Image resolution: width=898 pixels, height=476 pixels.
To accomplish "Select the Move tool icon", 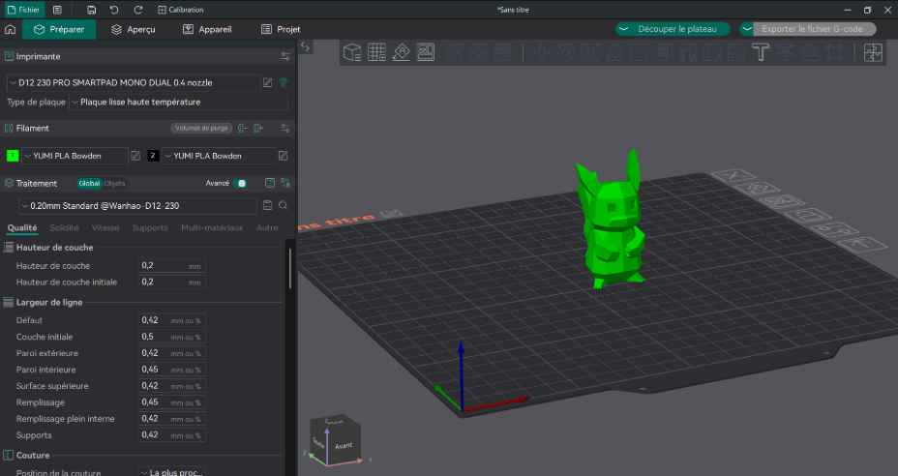I will 541,52.
